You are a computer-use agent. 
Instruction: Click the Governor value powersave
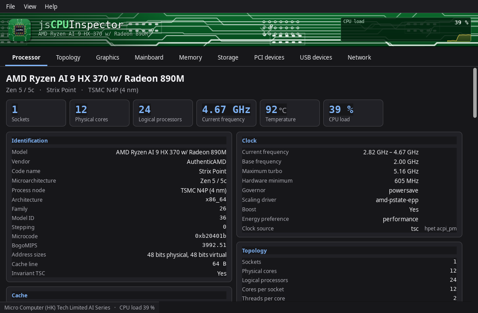403,191
